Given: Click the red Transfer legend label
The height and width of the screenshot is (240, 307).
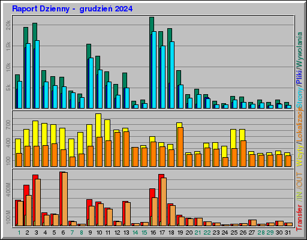Looking at the screenshot, I should pos(300,217).
